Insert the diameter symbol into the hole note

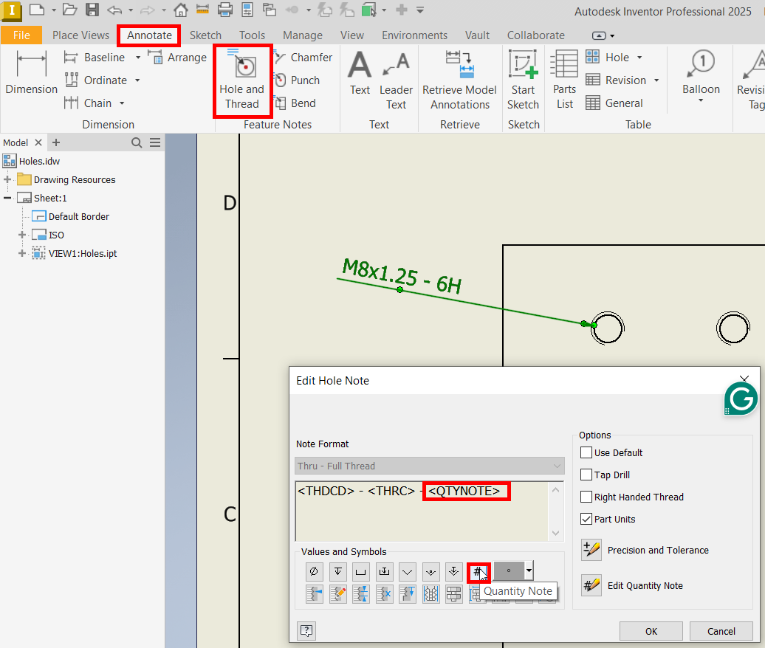coord(314,571)
